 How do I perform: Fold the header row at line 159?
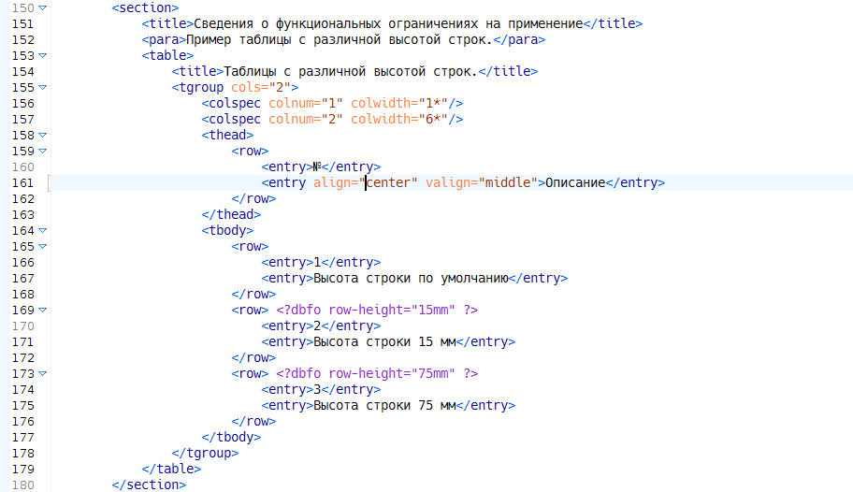[x=43, y=152]
